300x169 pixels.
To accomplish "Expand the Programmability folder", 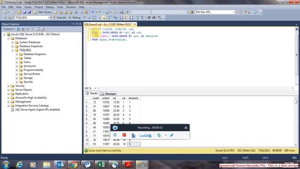I will 17,70.
